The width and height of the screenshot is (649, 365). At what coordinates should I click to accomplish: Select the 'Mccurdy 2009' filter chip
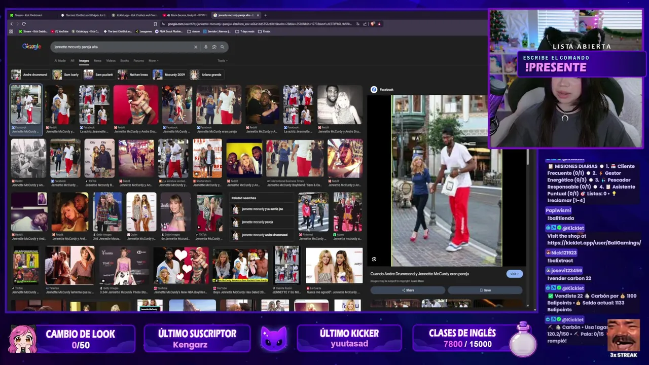(169, 75)
